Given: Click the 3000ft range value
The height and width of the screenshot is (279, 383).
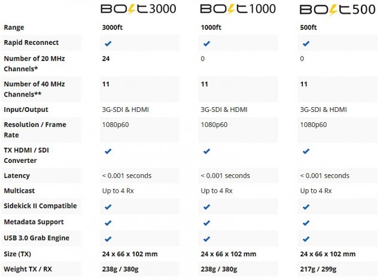Looking at the screenshot, I should click(x=113, y=27).
